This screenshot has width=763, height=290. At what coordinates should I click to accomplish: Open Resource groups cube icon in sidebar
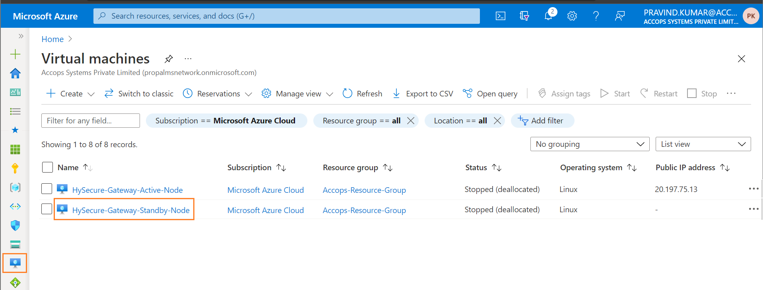[15, 187]
